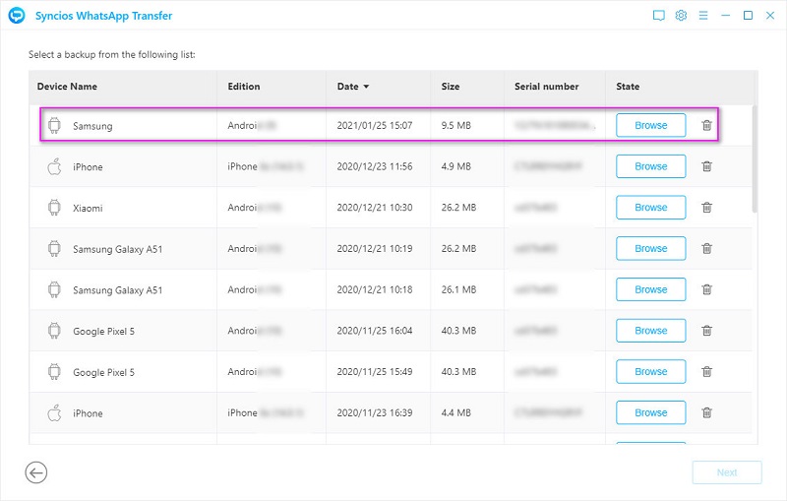Delete the Samsung Galaxy A51 10:18 backup

706,289
